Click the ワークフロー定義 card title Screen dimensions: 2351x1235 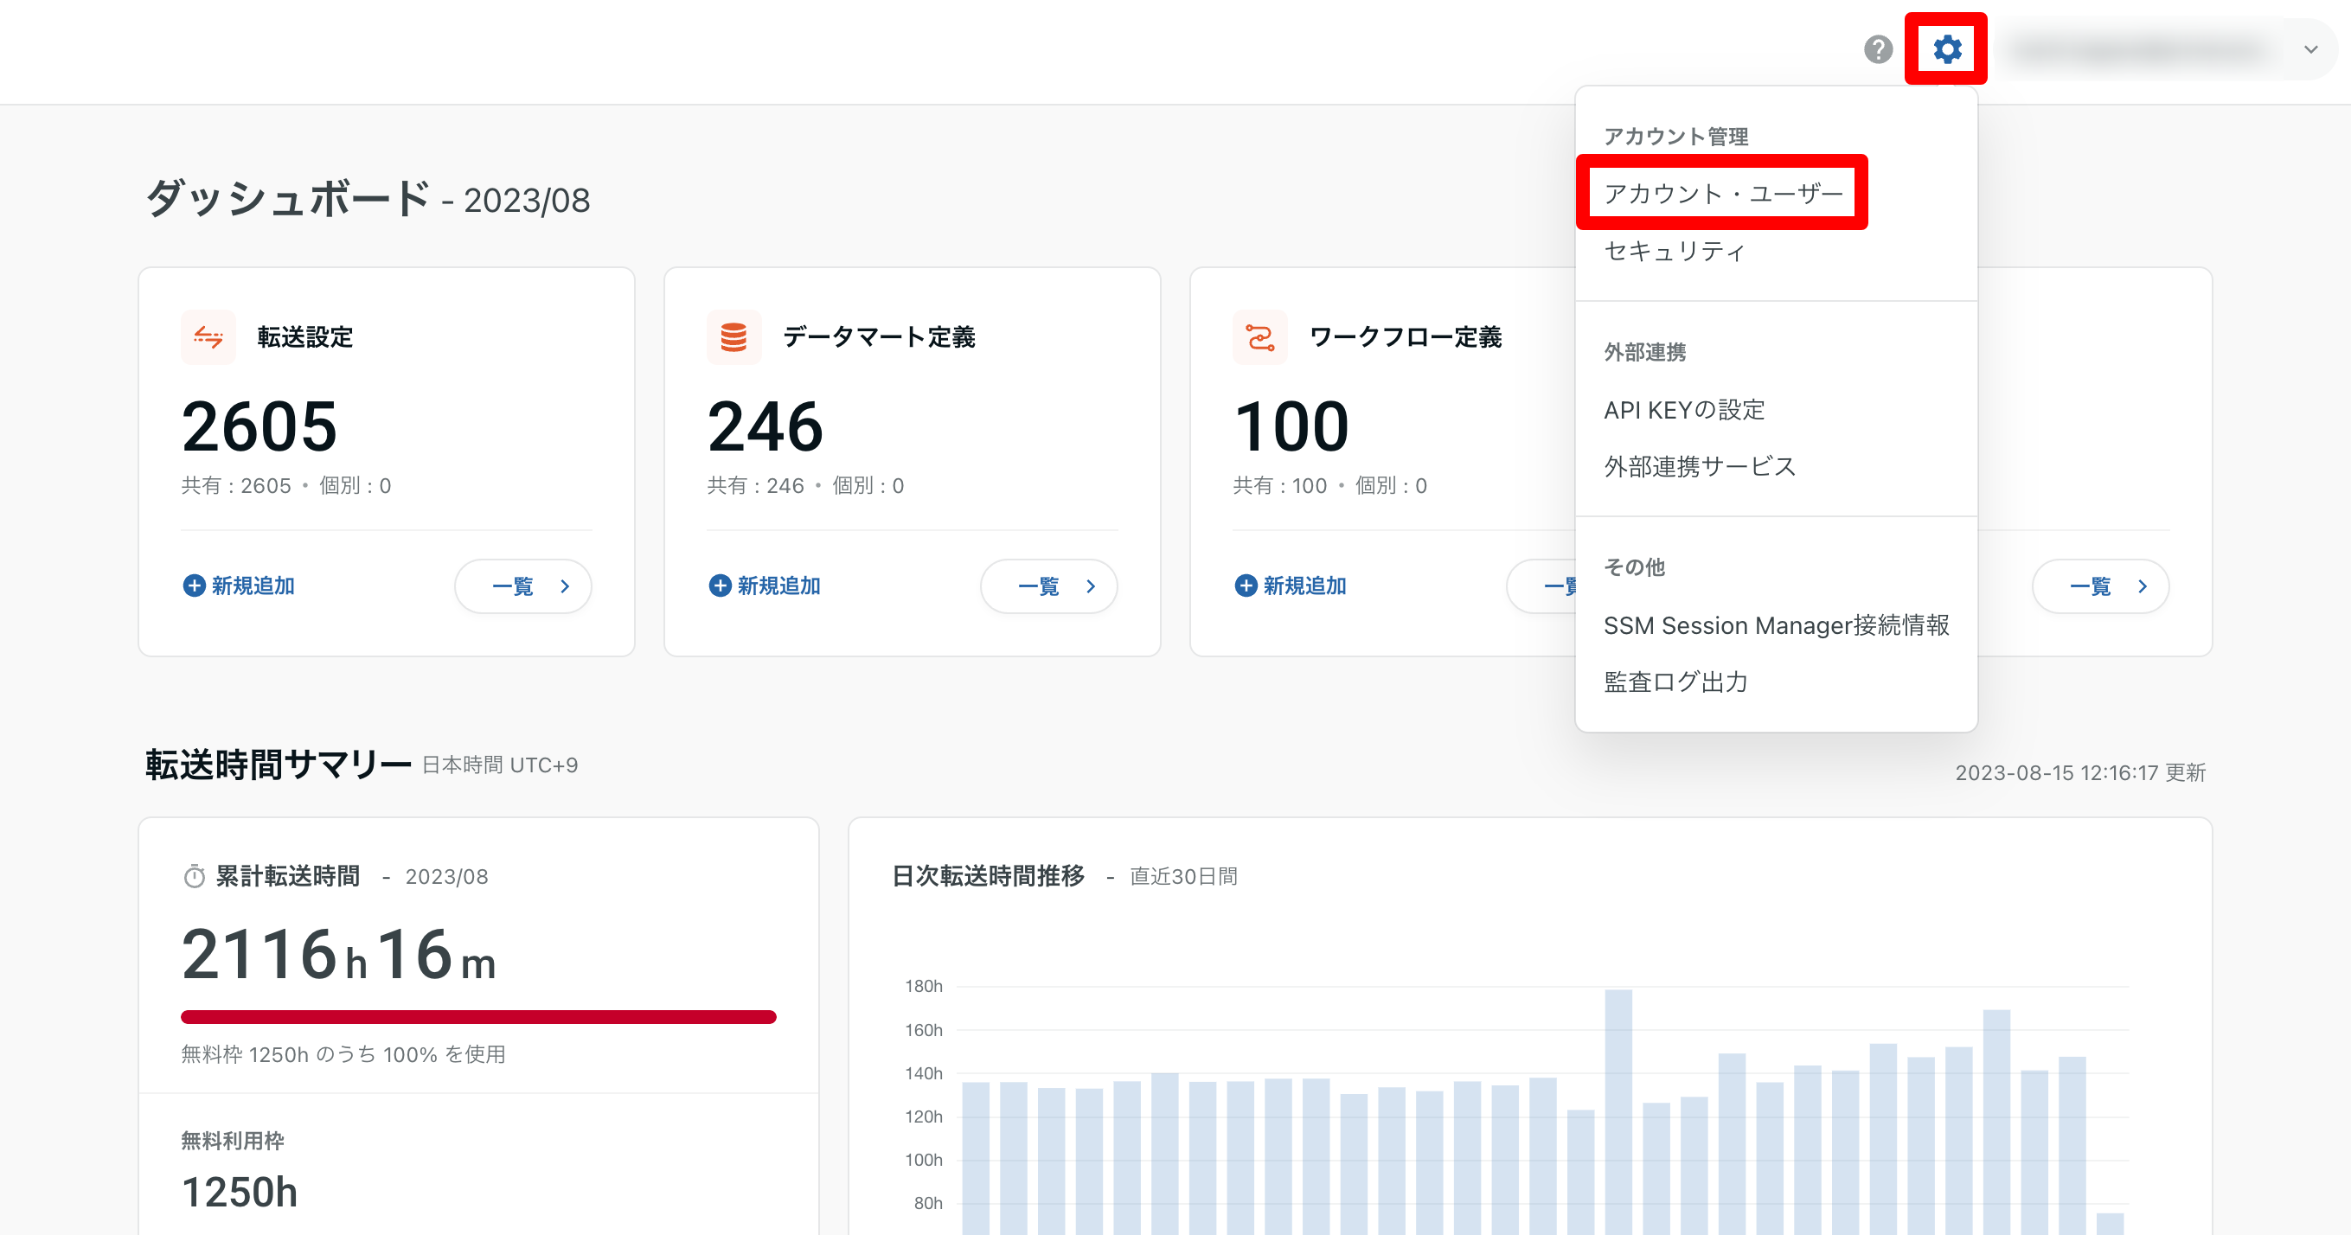(1406, 338)
